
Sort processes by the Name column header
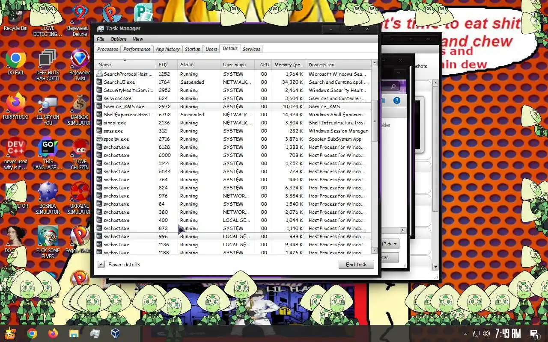(x=125, y=65)
